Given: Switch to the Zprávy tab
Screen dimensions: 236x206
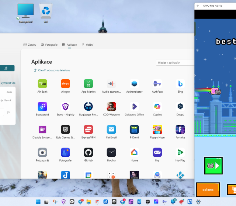Looking at the screenshot, I should tap(30, 45).
